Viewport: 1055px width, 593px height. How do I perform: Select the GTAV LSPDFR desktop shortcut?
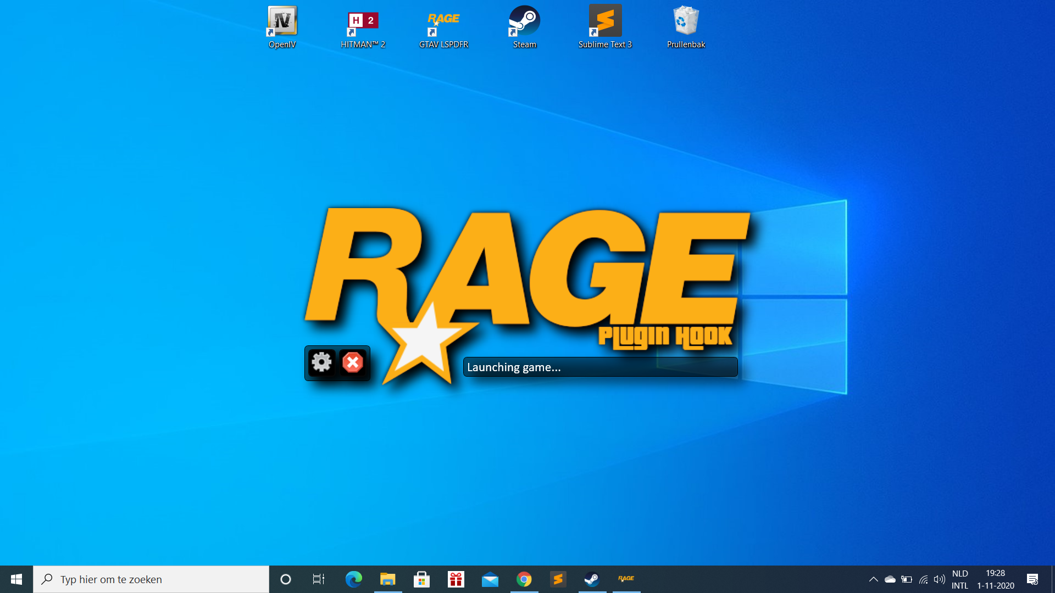443,27
